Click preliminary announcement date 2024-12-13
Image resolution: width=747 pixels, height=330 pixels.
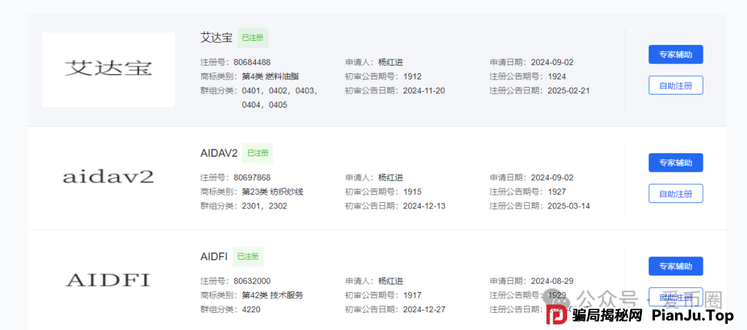(x=424, y=206)
